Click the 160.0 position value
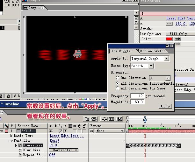The height and width of the screenshot is (162, 195). [181, 24]
